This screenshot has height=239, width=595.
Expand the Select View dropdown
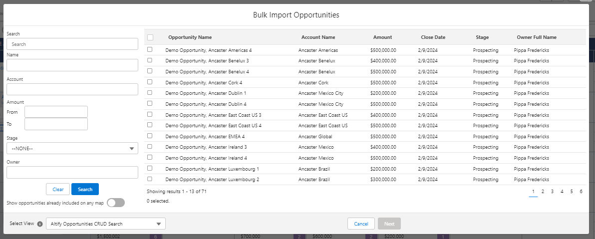[105, 224]
